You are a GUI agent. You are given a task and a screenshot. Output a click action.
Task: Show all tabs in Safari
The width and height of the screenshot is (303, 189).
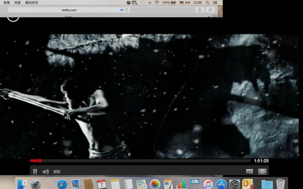(210, 10)
